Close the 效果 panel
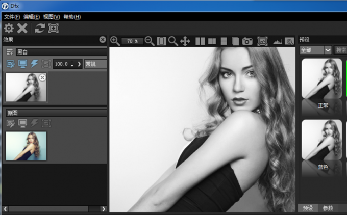Image resolution: width=347 pixels, height=215 pixels. click(x=103, y=40)
